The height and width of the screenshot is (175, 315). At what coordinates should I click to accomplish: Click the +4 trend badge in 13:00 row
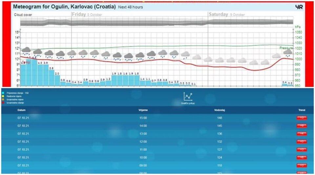[x=302, y=134]
